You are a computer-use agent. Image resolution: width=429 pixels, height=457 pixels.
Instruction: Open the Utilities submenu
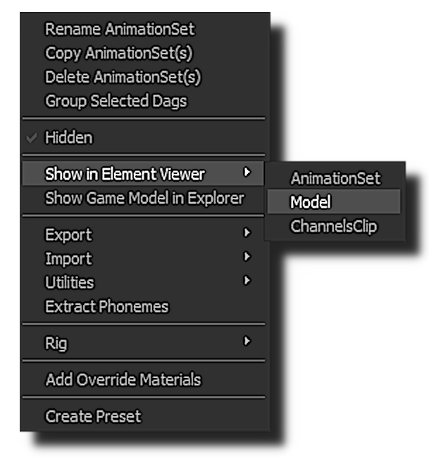(70, 283)
